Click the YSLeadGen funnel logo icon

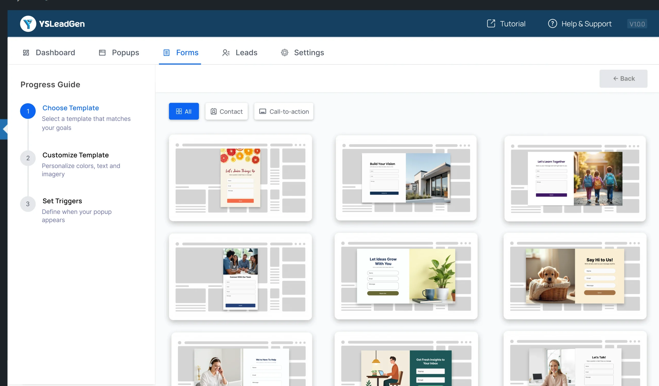(28, 24)
